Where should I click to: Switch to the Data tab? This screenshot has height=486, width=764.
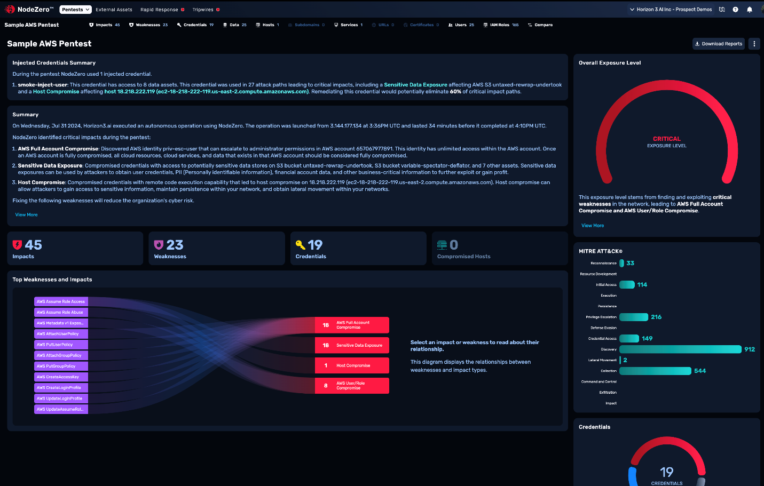tap(235, 25)
